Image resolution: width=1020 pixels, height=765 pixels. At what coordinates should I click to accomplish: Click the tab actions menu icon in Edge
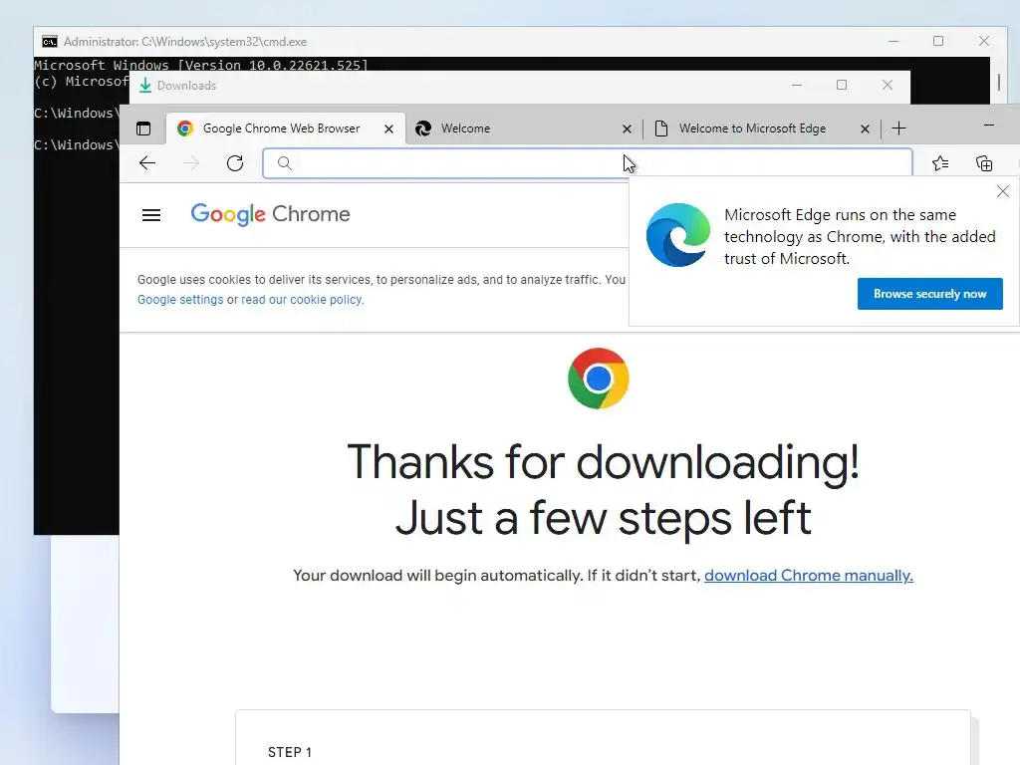pos(143,128)
